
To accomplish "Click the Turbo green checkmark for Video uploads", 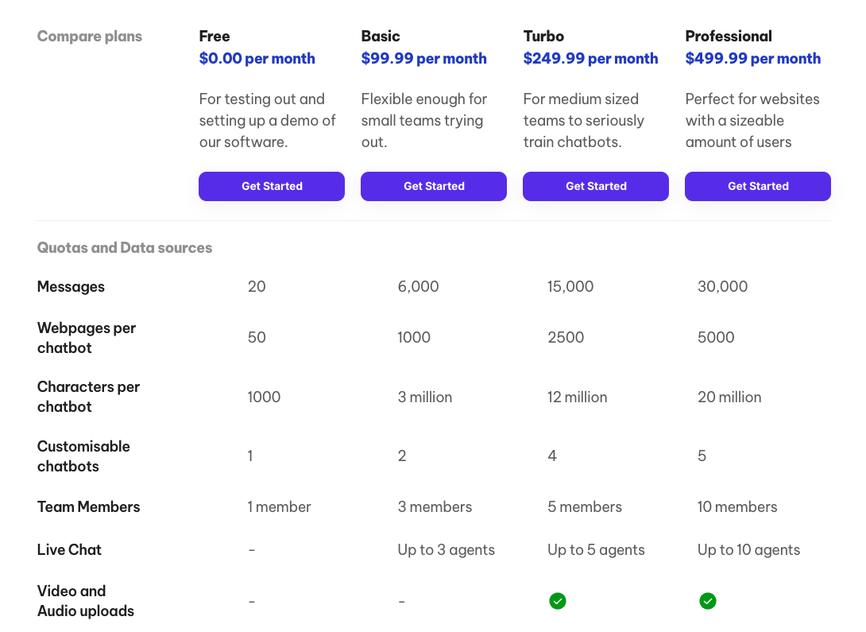I will click(558, 601).
